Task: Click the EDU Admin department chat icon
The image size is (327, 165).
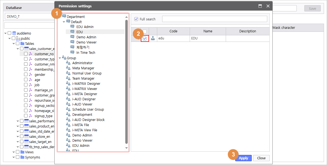Action: click(72, 27)
